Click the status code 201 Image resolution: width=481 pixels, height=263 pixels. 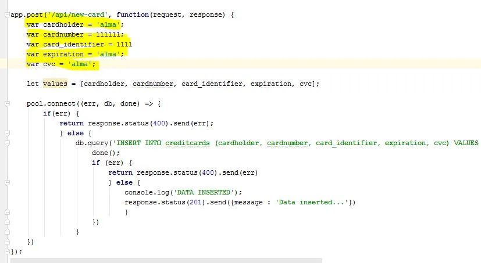pyautogui.click(x=195, y=202)
